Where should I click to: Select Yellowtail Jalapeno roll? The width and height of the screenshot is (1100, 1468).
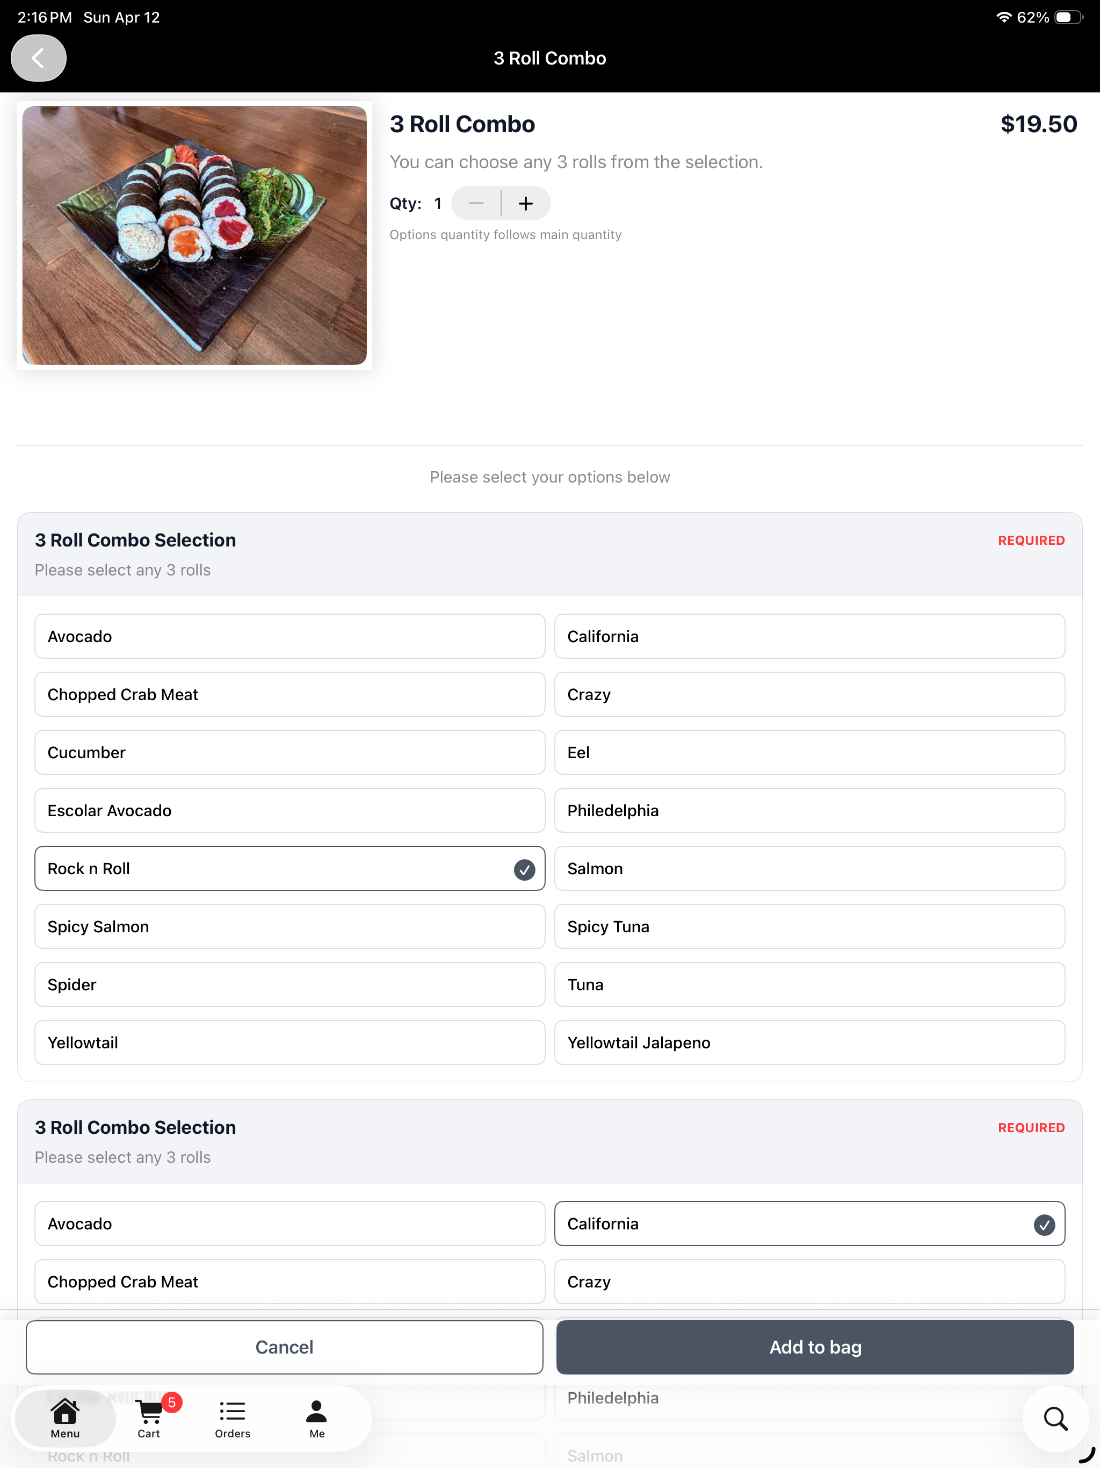point(809,1042)
